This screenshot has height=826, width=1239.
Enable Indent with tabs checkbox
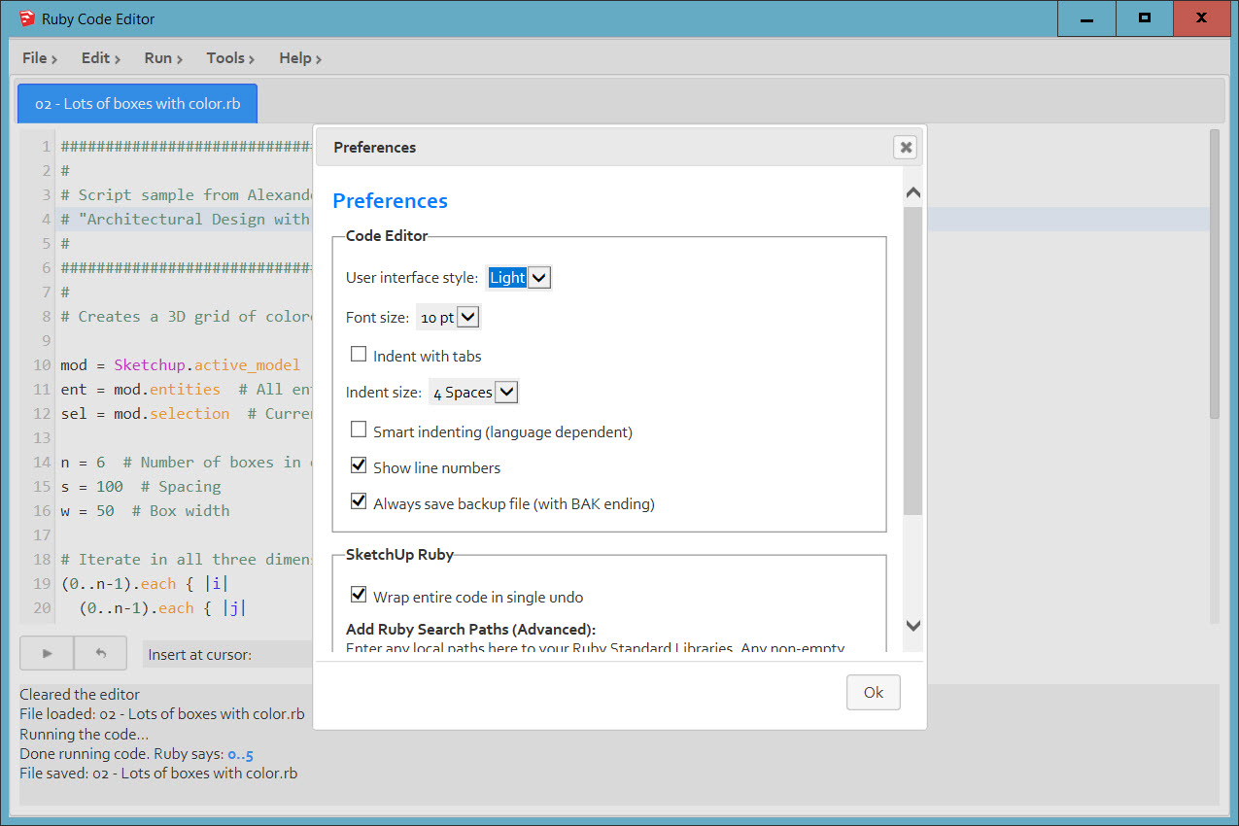tap(359, 355)
